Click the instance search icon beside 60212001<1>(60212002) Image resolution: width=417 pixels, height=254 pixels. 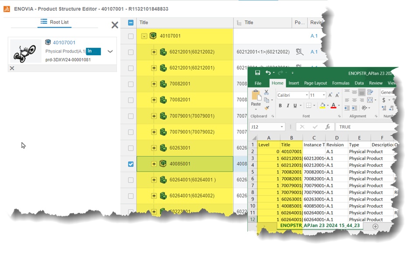click(300, 52)
